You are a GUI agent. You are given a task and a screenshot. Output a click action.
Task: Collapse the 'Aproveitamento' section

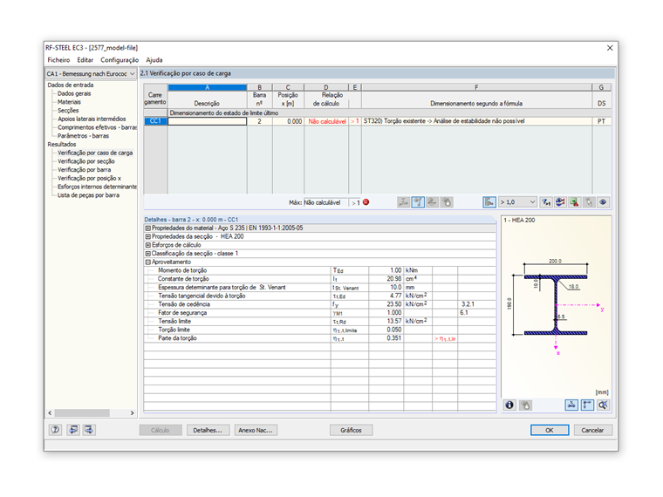coord(148,262)
